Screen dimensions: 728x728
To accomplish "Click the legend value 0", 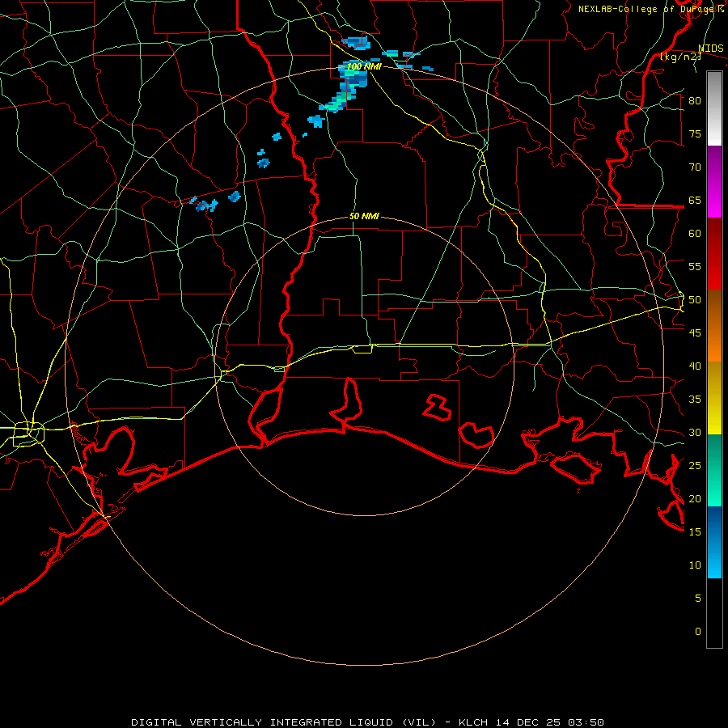I will [x=698, y=632].
